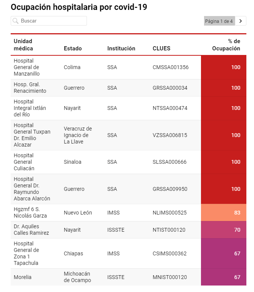Sort by % de Ocupación header

[x=226, y=45]
